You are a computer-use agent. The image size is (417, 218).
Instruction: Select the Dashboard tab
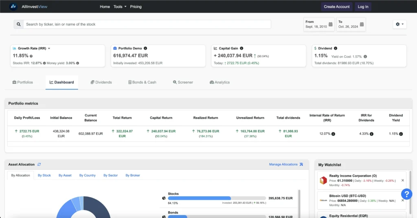62,82
